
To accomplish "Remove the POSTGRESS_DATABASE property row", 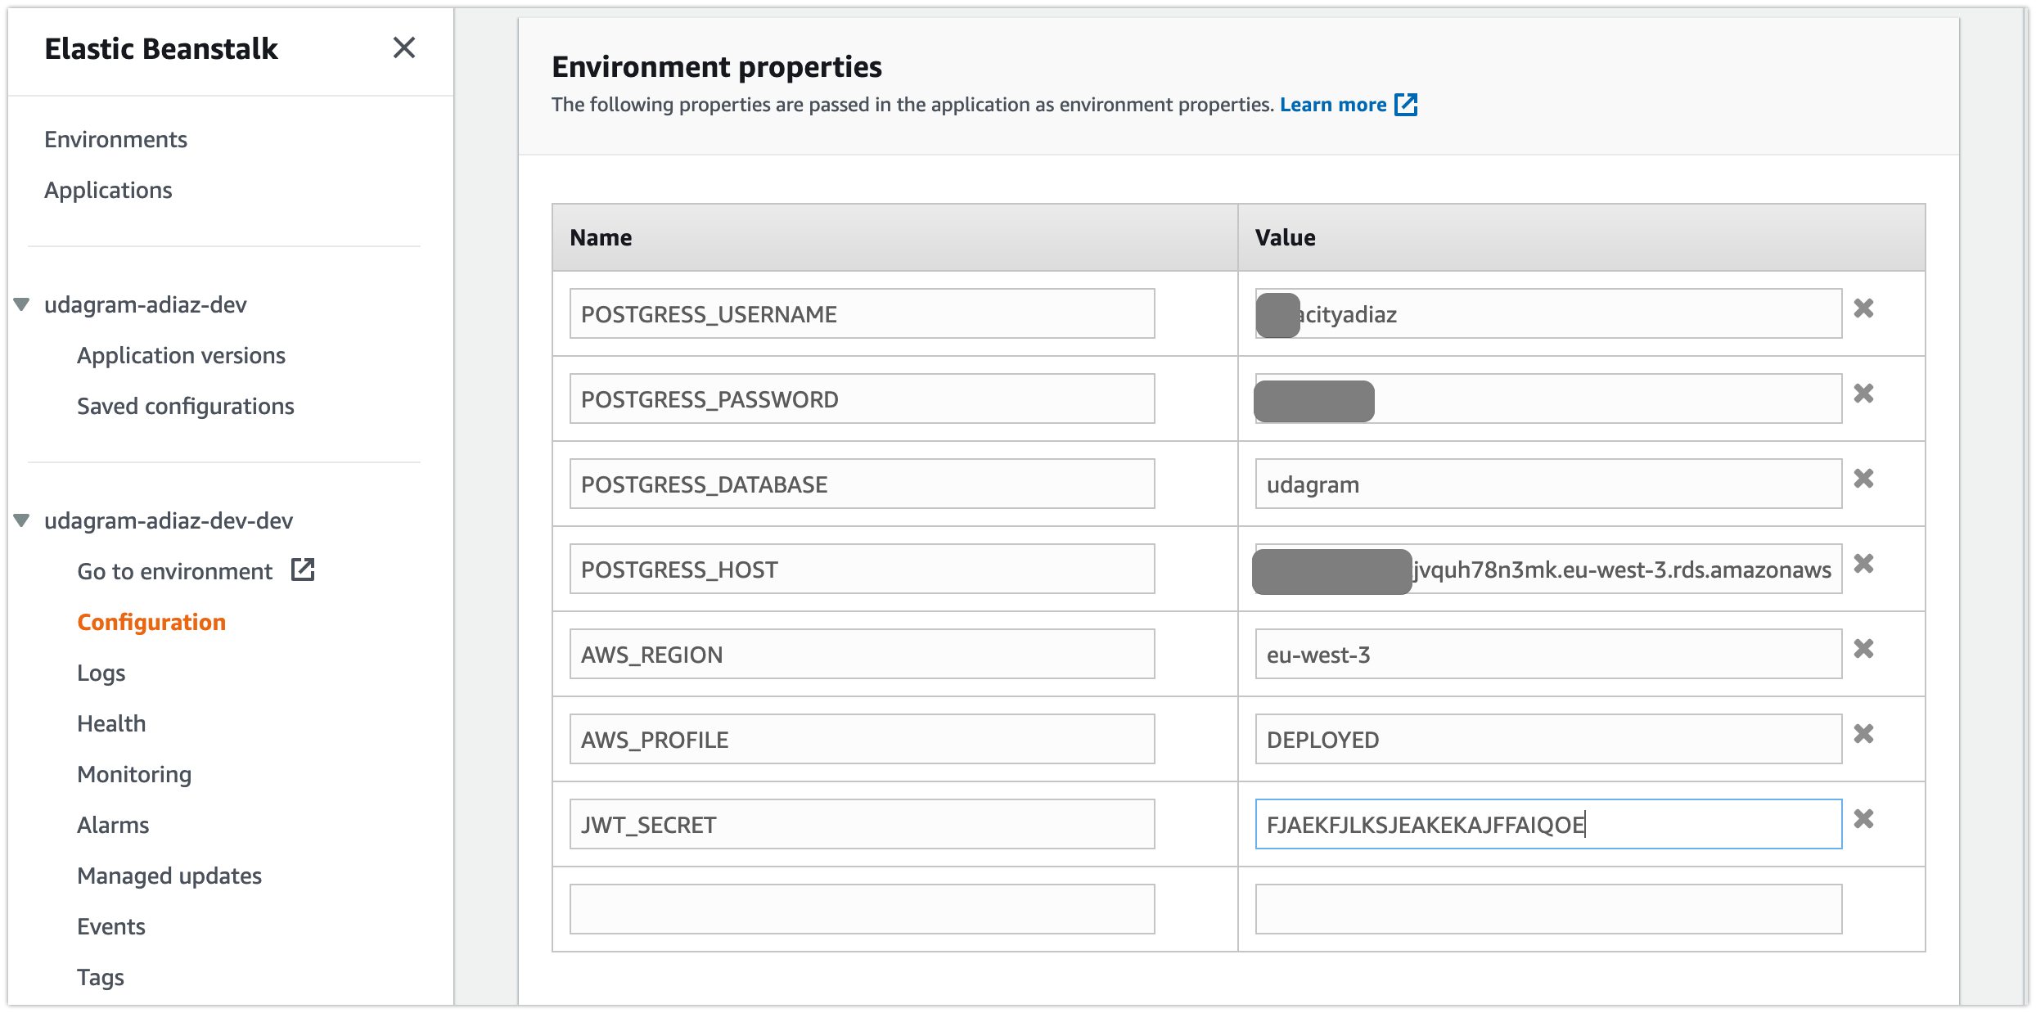I will (x=1863, y=479).
